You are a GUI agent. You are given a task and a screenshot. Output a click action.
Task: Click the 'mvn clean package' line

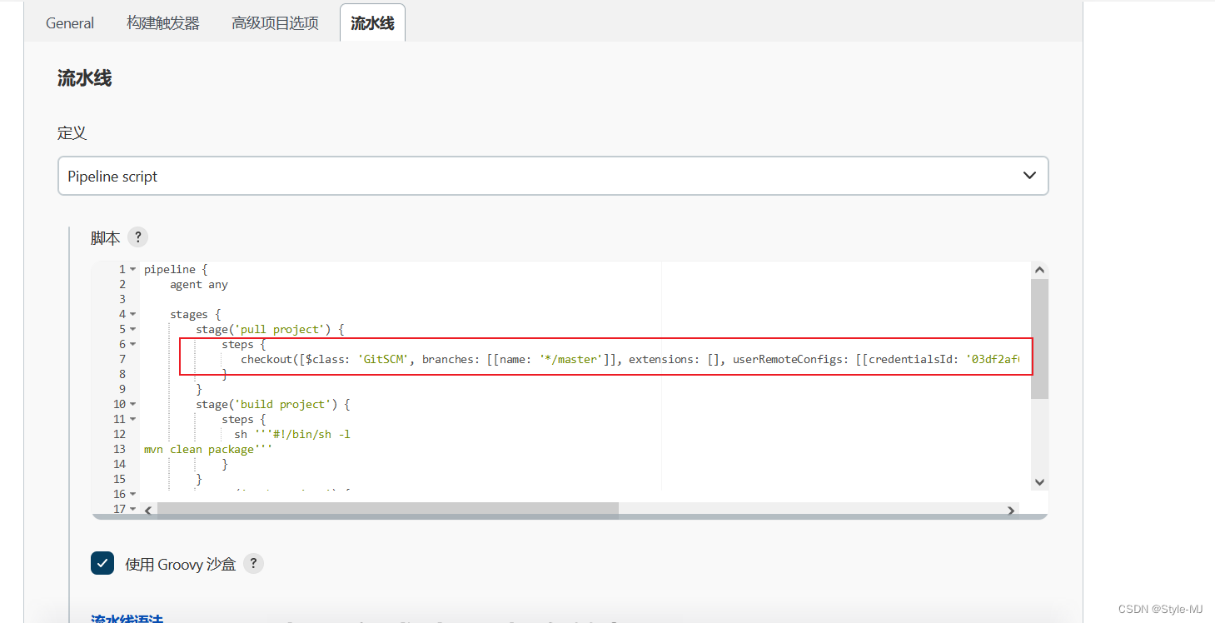point(208,450)
